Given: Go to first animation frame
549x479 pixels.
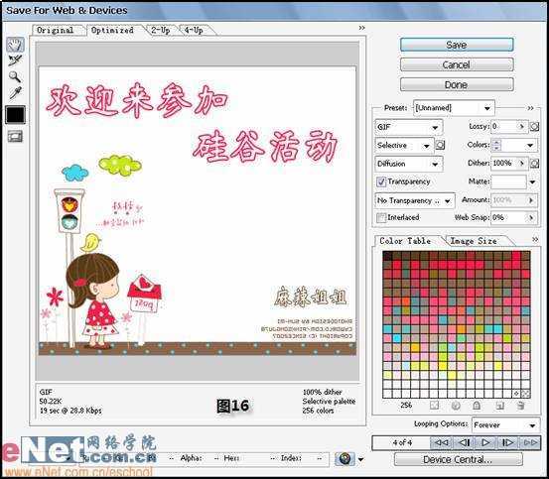Looking at the screenshot, I should pos(441,442).
